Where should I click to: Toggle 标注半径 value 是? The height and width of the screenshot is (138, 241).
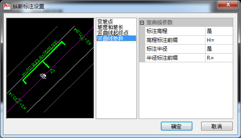[x=219, y=49]
